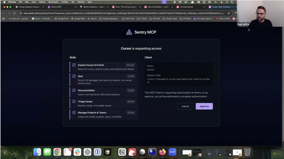Expand the Project Management bookmark folder
The image size is (284, 159).
(109, 19)
